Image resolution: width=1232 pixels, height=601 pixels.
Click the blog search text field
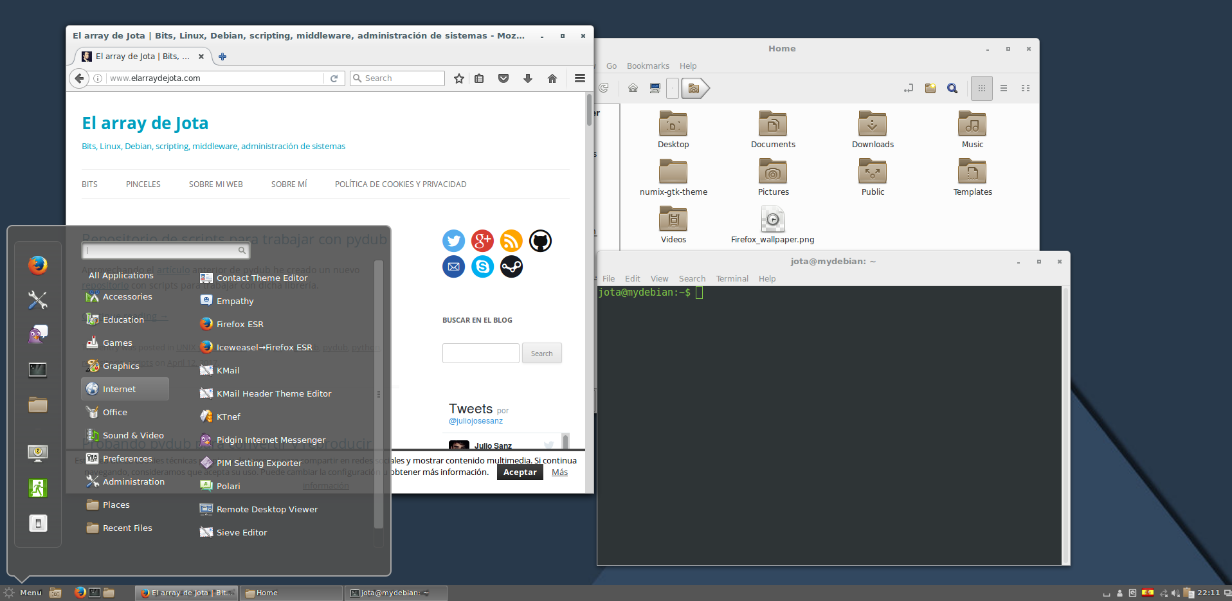pyautogui.click(x=481, y=354)
